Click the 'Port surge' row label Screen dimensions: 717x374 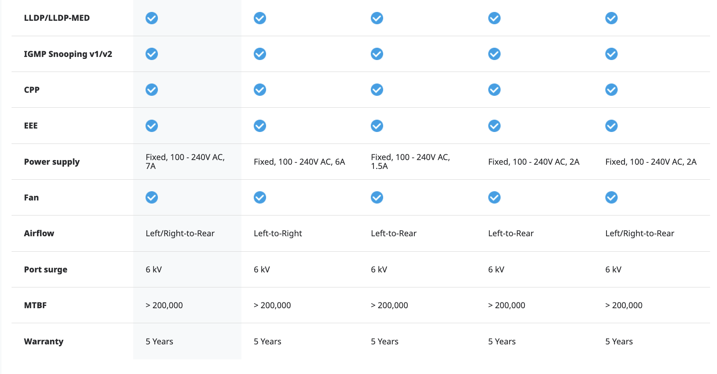tap(45, 269)
